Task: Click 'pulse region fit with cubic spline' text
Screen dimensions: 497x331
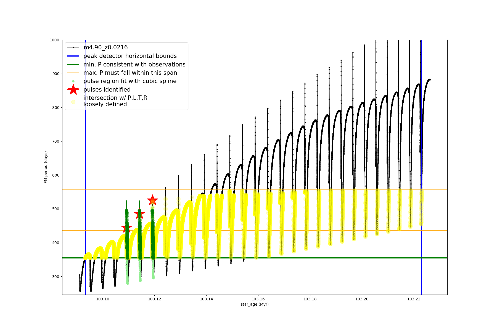Action: (130, 81)
